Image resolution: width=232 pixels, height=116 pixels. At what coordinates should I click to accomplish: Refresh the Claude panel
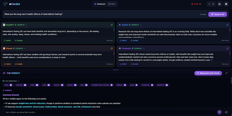(25, 48)
